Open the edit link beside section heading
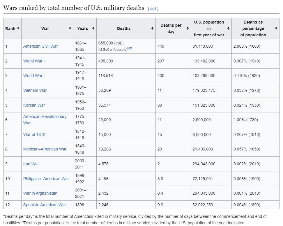 [x=153, y=9]
